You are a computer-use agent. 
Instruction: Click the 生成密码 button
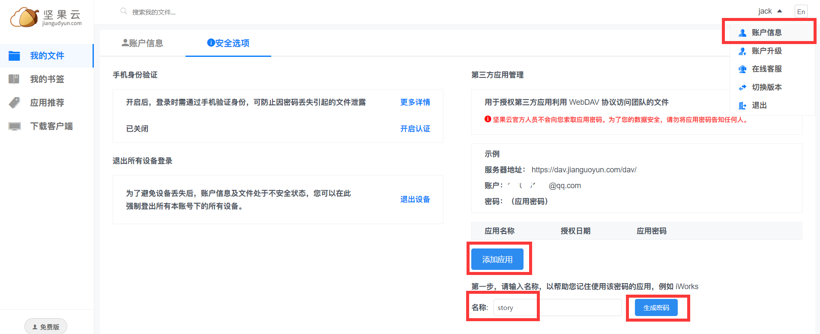coord(656,308)
